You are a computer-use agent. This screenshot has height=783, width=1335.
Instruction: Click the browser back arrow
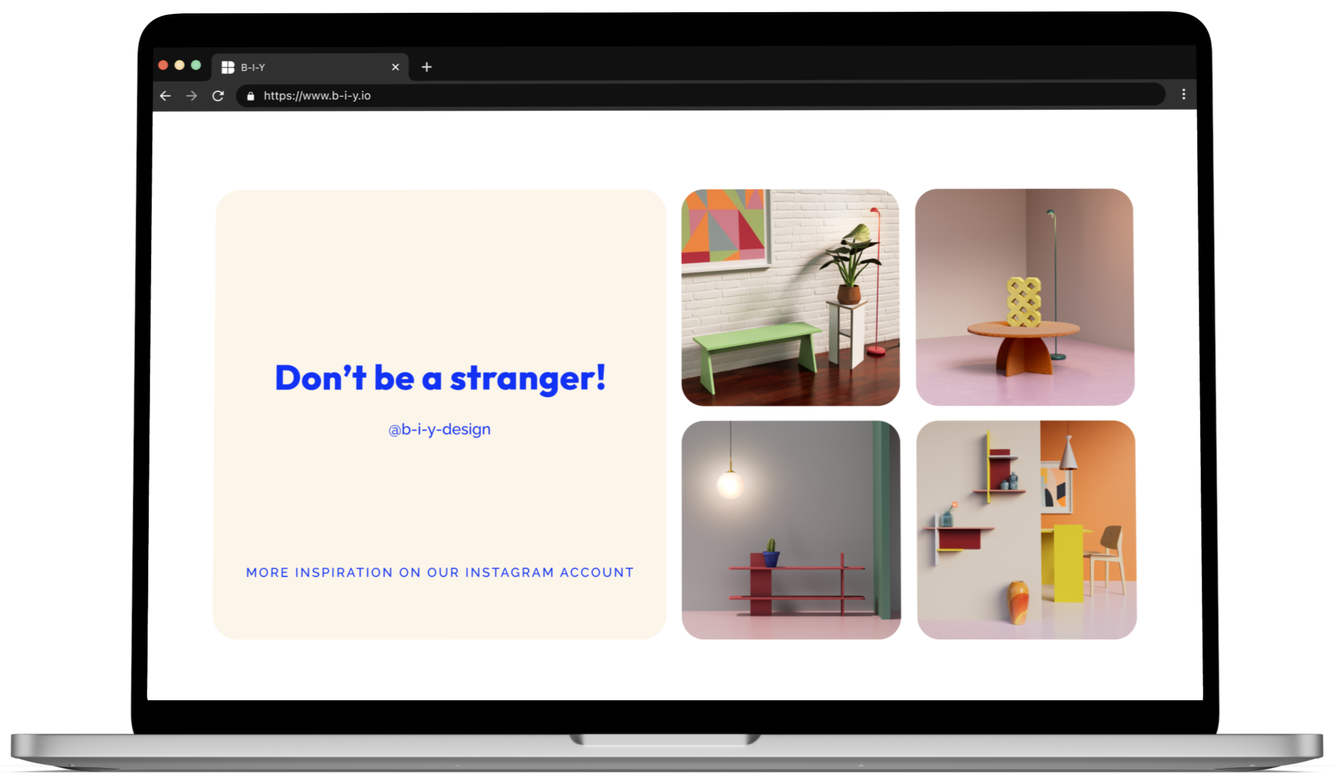tap(165, 96)
